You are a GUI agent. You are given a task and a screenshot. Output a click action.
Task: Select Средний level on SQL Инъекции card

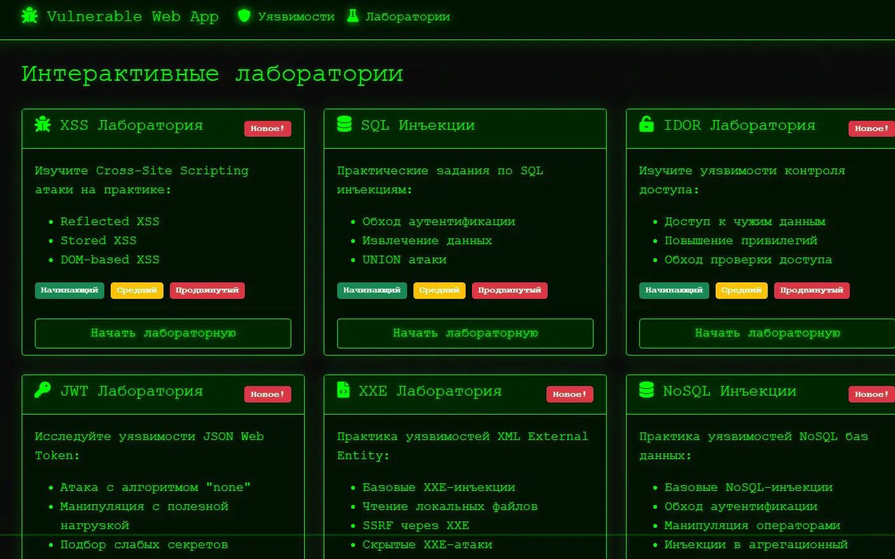[x=440, y=291]
